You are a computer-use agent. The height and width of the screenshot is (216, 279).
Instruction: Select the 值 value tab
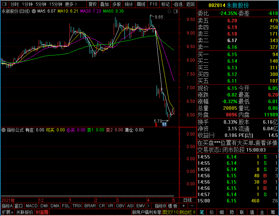tap(252, 212)
